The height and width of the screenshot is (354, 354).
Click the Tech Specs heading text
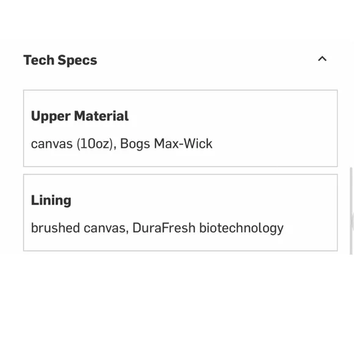[x=60, y=60]
